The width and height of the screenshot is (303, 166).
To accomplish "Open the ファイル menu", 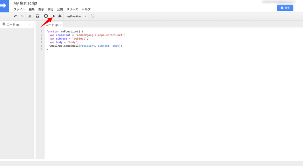I will pos(19,9).
